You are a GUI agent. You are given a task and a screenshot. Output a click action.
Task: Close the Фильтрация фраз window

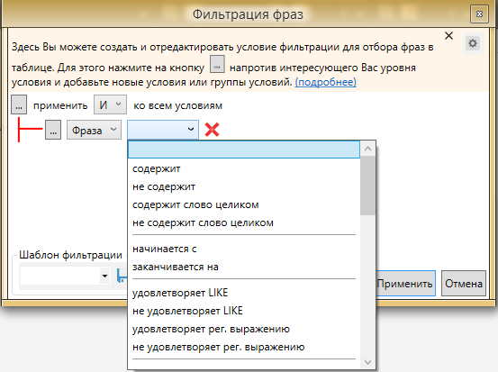479,14
